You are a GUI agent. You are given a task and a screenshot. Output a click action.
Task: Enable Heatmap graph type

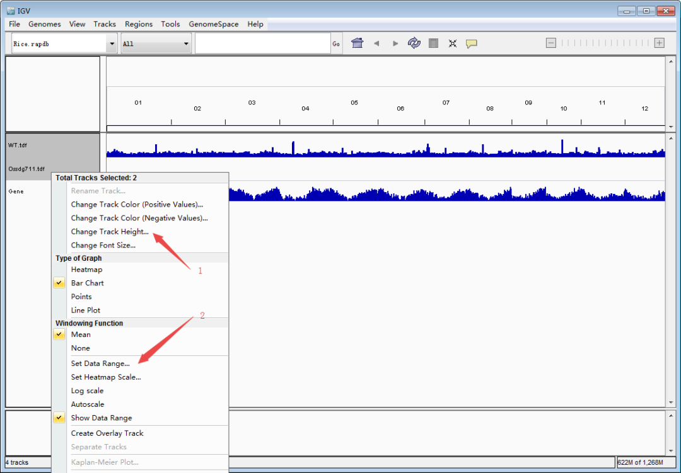tap(86, 269)
